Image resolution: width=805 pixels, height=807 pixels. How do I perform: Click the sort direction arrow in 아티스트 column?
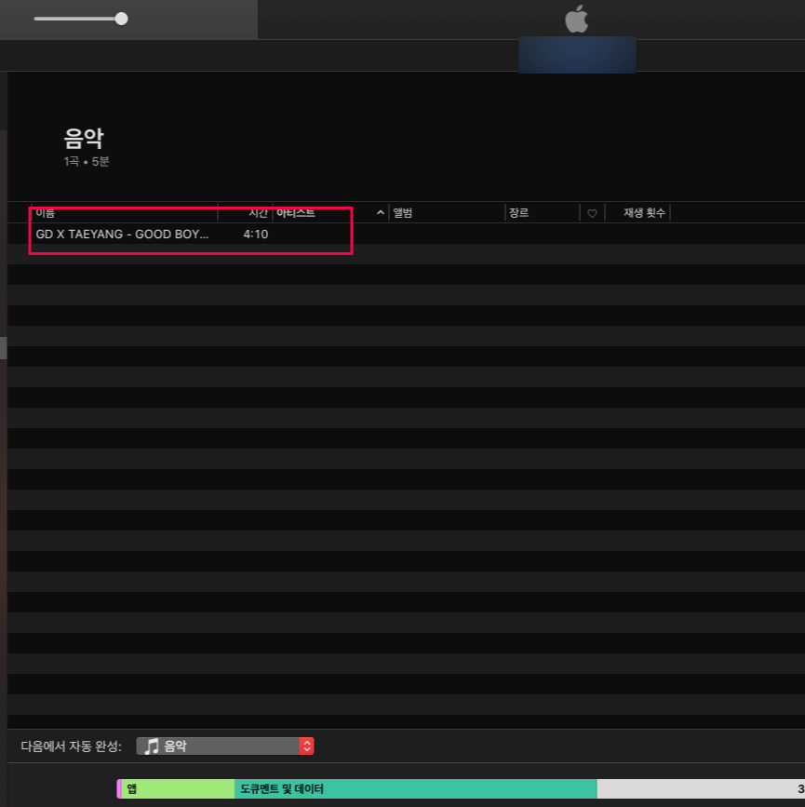(381, 212)
